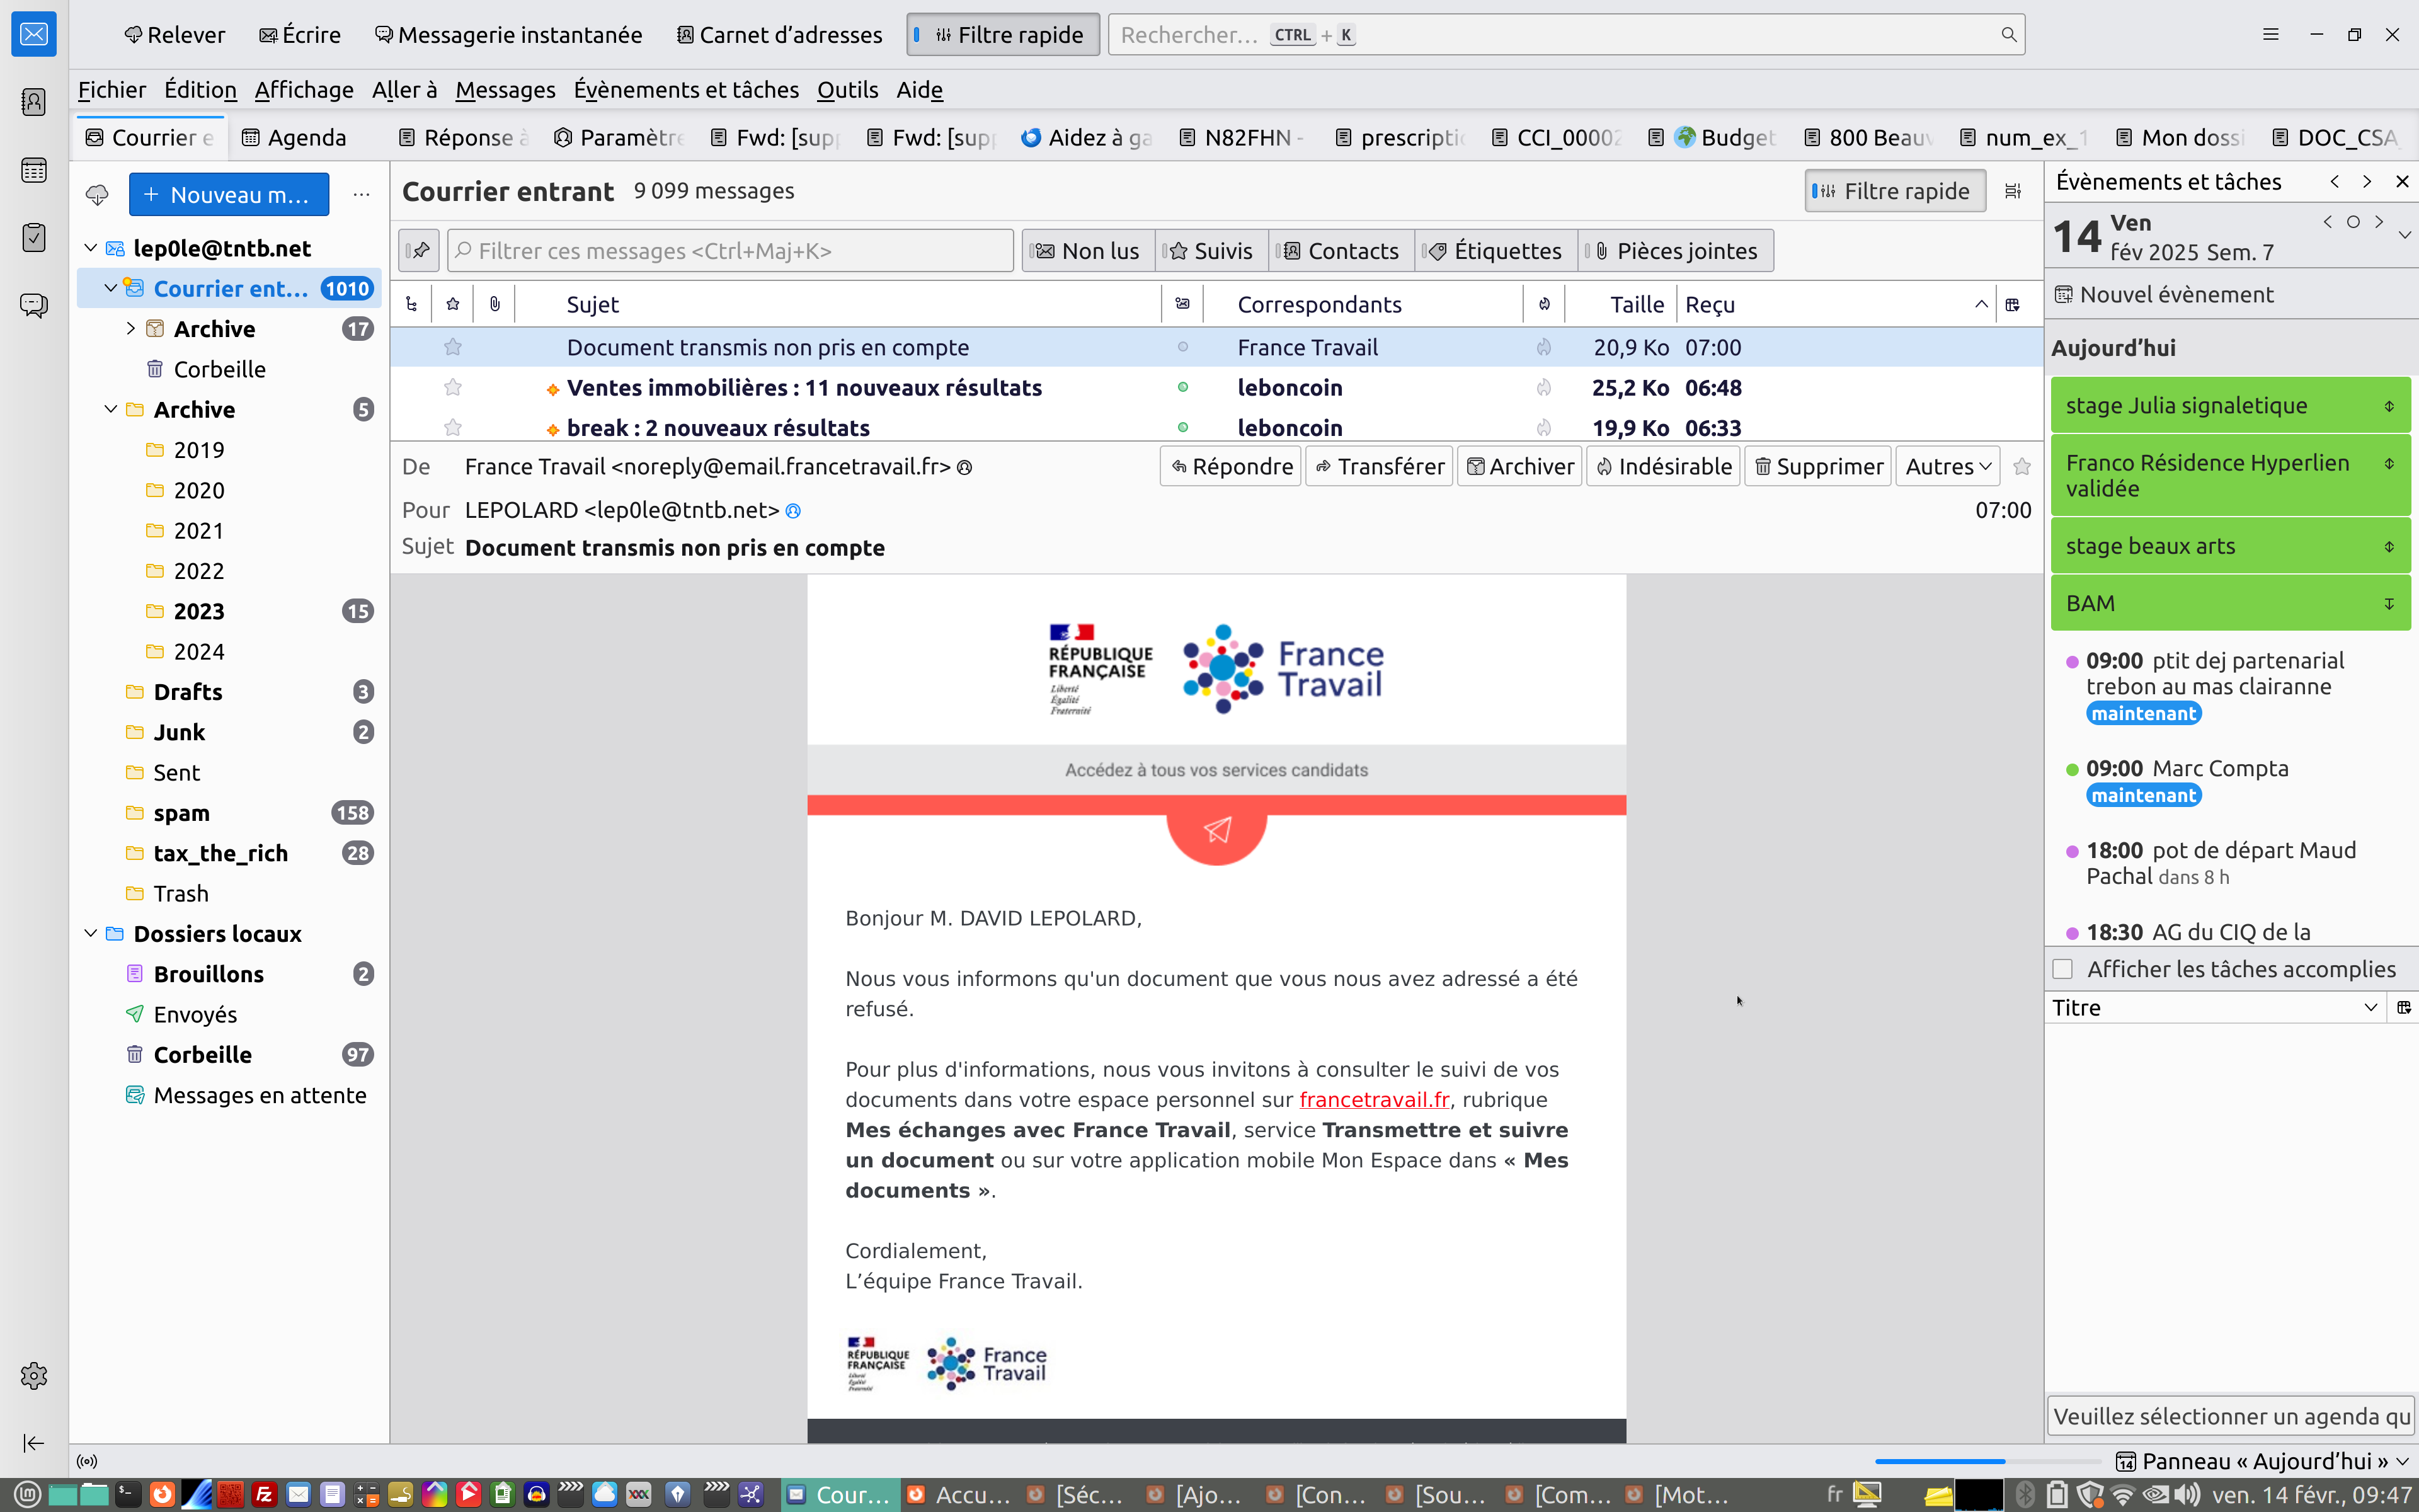Click message list display options icon
This screenshot has width=2419, height=1512.
click(x=2013, y=191)
